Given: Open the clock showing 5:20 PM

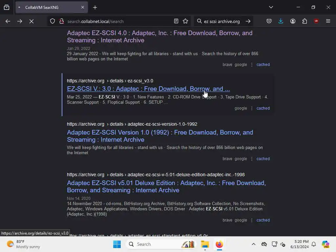Looking at the screenshot, I should pyautogui.click(x=300, y=244).
